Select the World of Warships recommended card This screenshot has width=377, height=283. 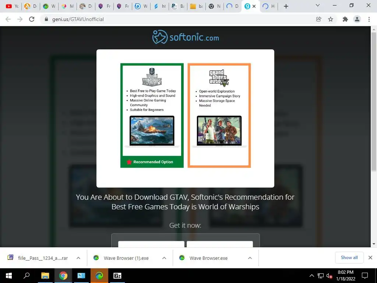coord(152,115)
